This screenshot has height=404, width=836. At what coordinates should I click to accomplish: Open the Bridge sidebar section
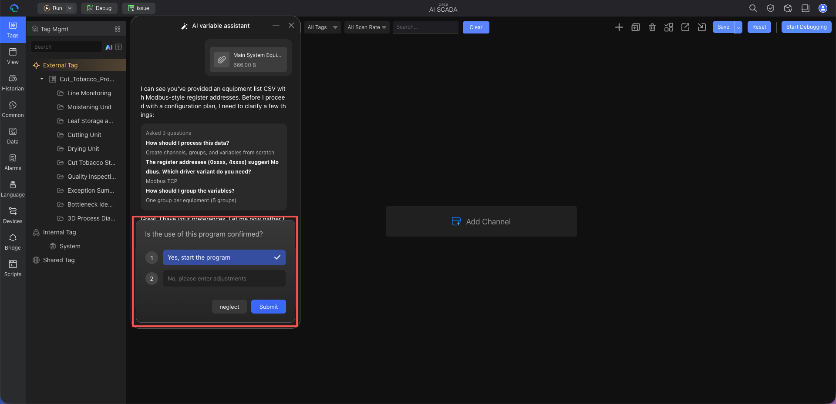(13, 242)
